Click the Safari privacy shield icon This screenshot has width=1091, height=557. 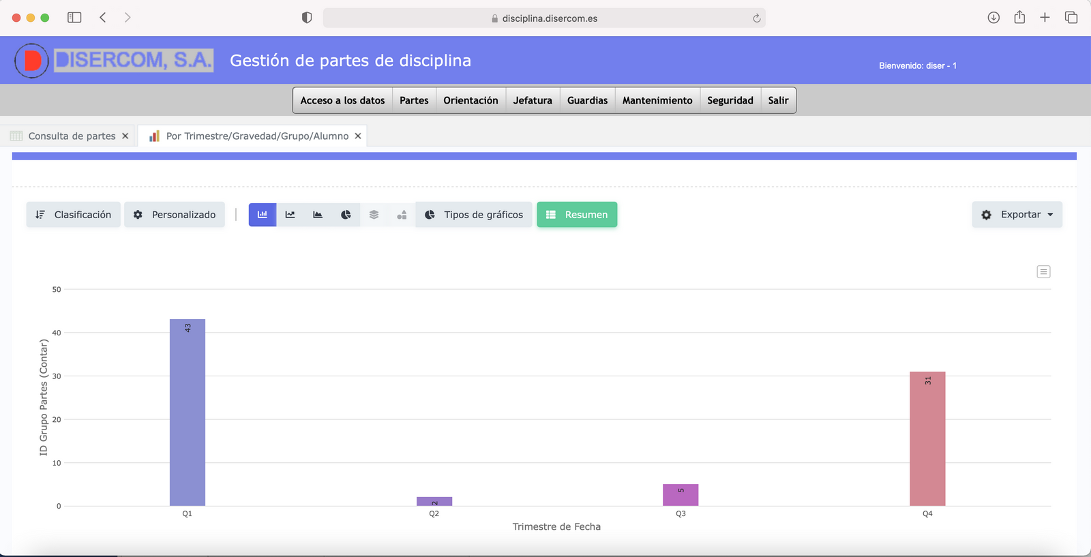tap(307, 18)
